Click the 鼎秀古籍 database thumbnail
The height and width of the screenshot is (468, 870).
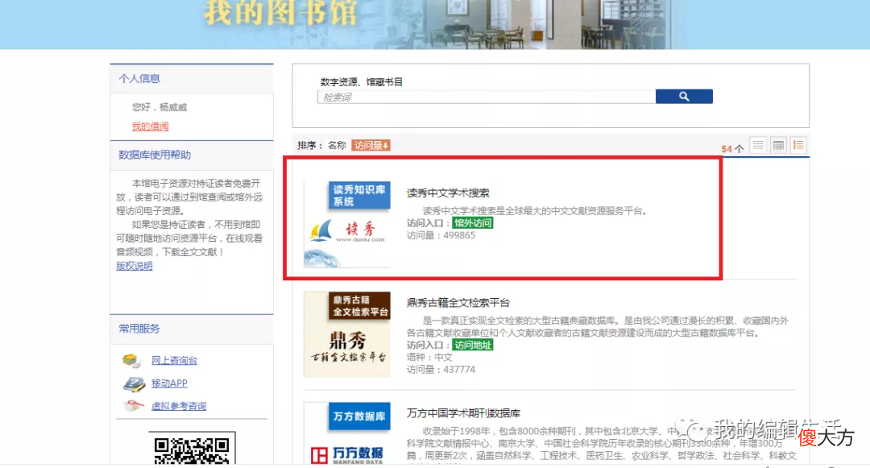coord(347,334)
